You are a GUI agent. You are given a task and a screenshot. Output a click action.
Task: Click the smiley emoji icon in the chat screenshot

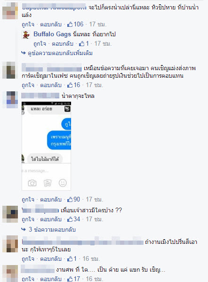pos(63,183)
